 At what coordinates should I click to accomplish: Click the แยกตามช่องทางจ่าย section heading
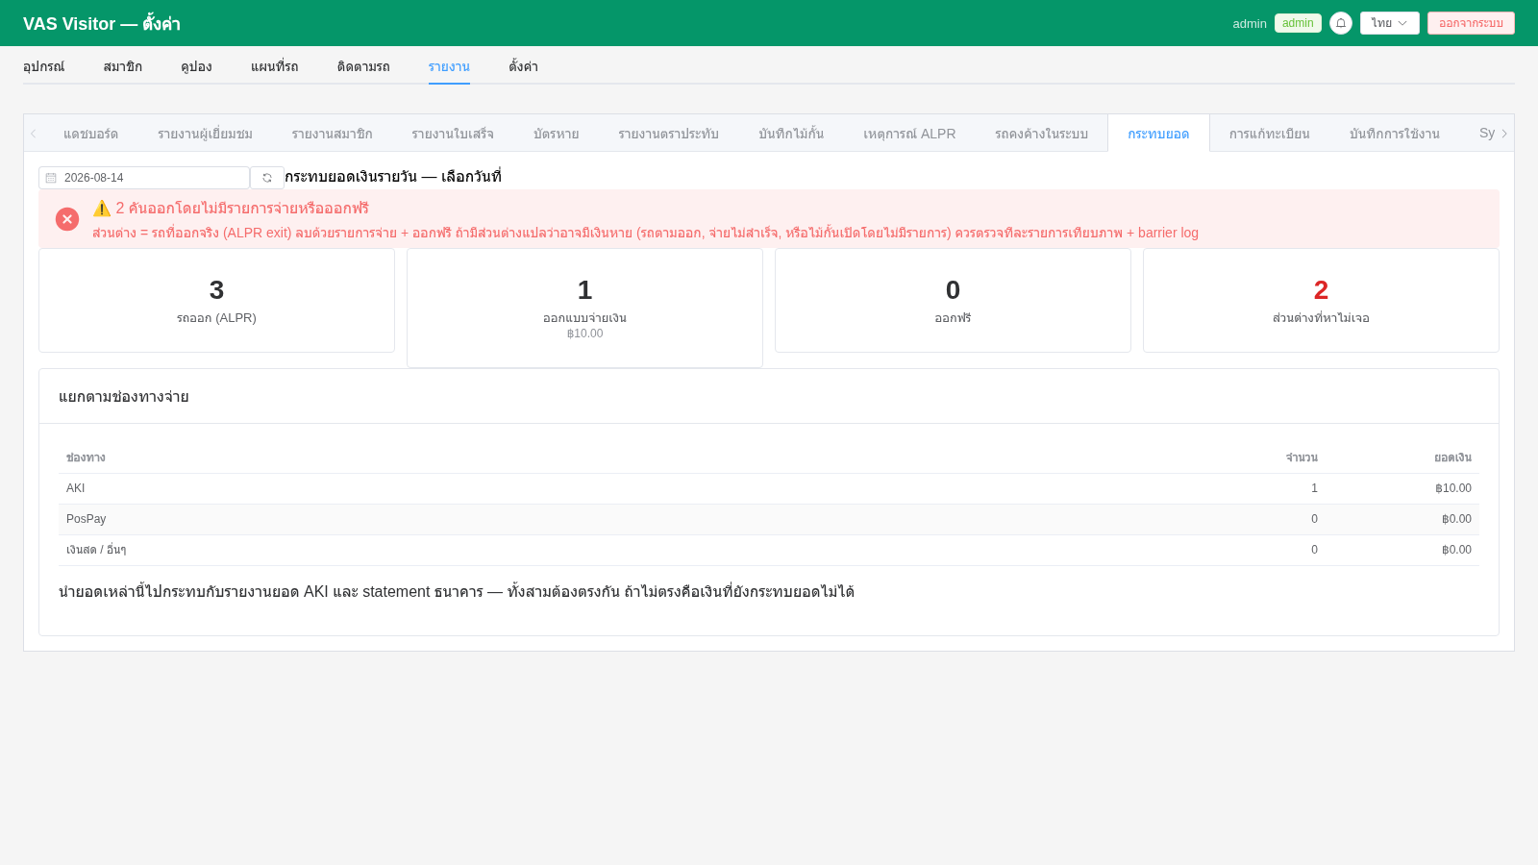point(124,397)
